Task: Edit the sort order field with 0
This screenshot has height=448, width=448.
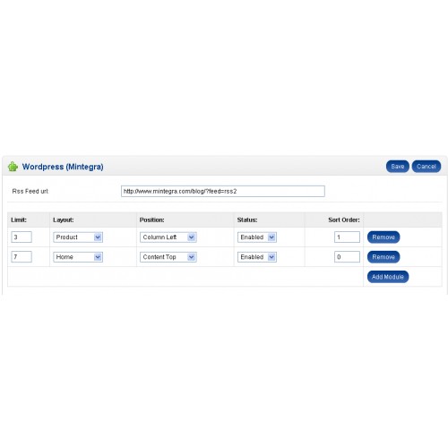Action: (x=347, y=257)
